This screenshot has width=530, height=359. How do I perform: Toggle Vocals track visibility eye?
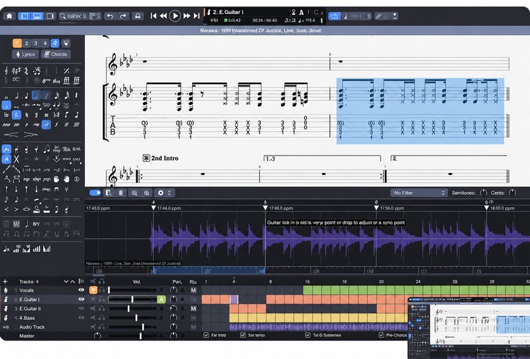(81, 290)
